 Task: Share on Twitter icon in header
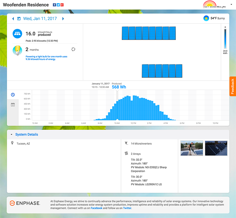(x=58, y=5)
